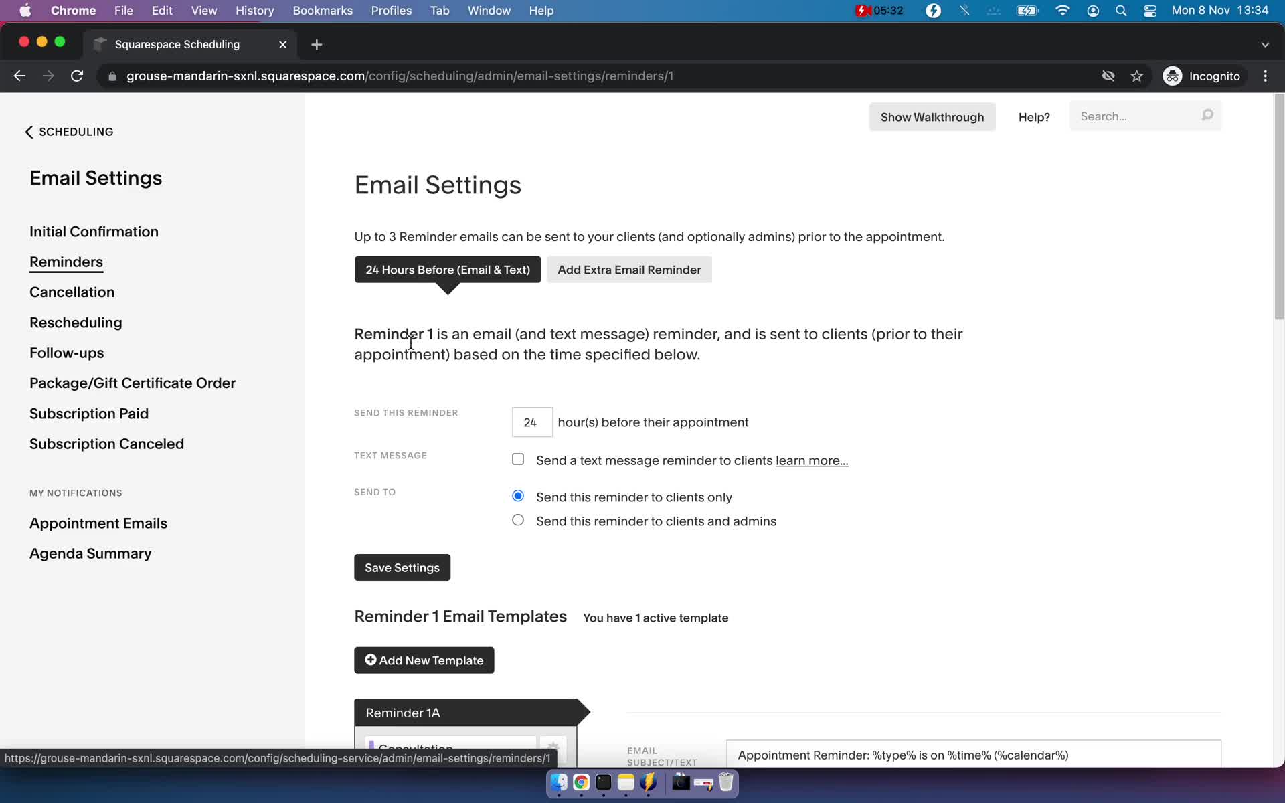Select the 24 Hours Before Email & Text tab
The width and height of the screenshot is (1285, 803).
(x=448, y=269)
